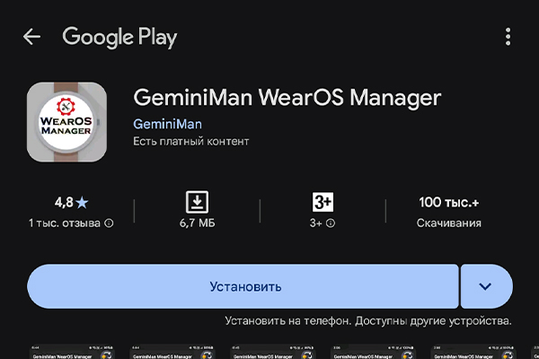Image resolution: width=539 pixels, height=359 pixels.
Task: Tap the '100 тыс.+' downloads count
Action: (448, 202)
